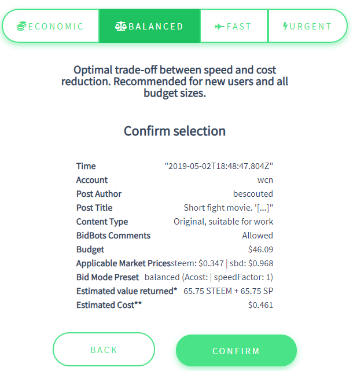Click the balance scale icon
This screenshot has width=353, height=371.
[x=121, y=26]
